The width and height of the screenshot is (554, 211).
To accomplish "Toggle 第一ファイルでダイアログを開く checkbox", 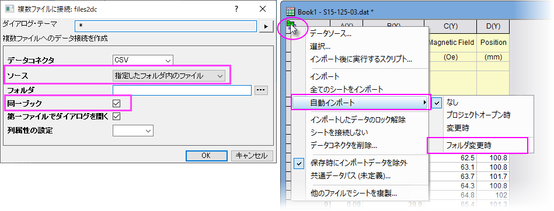I will (116, 116).
